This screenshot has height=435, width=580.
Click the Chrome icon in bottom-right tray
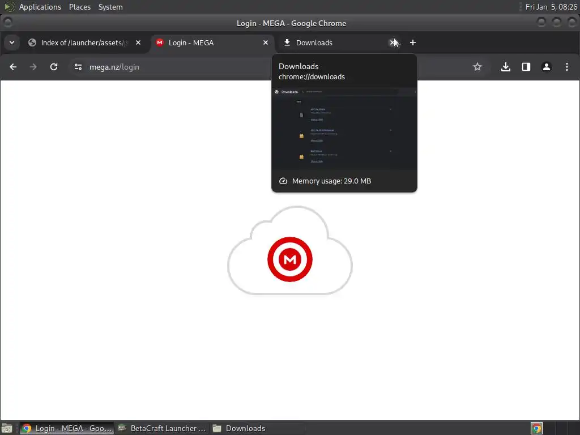pyautogui.click(x=536, y=428)
